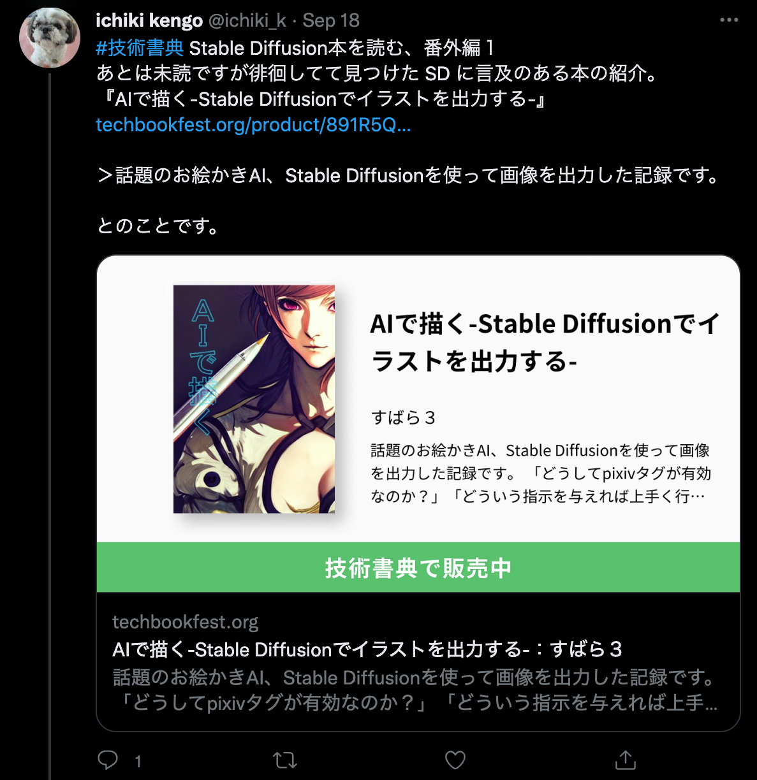Click the gray card description text
Viewport: 757px width, 780px height.
tap(416, 690)
